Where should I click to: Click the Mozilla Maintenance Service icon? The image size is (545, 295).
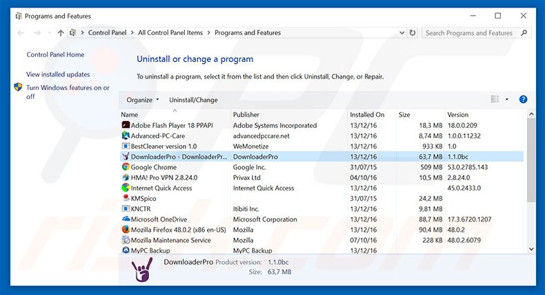pos(126,240)
